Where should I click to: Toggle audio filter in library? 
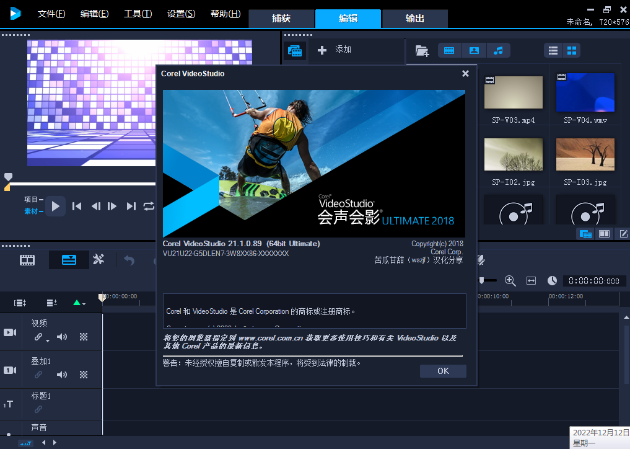click(498, 50)
